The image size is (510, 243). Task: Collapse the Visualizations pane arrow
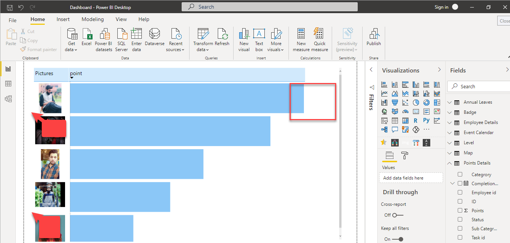[439, 70]
